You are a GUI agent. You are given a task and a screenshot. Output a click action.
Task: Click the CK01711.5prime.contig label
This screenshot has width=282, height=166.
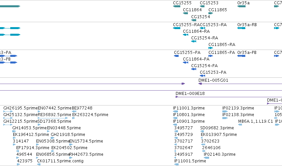pyautogui.click(x=60, y=161)
